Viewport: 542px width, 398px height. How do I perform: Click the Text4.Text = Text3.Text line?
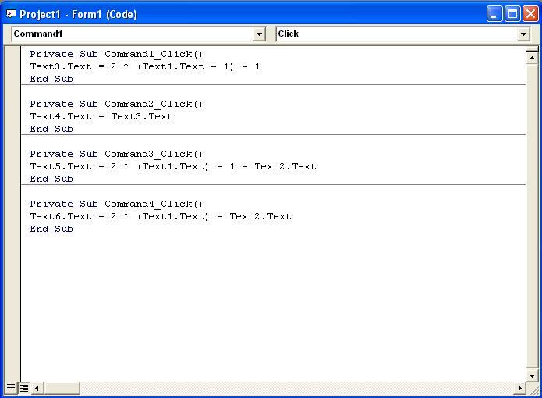101,116
